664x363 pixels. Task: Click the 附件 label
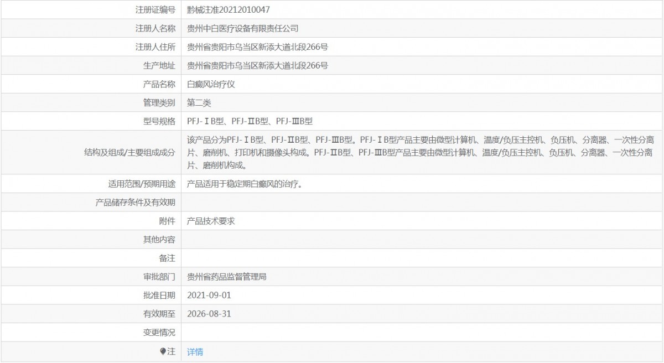click(x=167, y=221)
